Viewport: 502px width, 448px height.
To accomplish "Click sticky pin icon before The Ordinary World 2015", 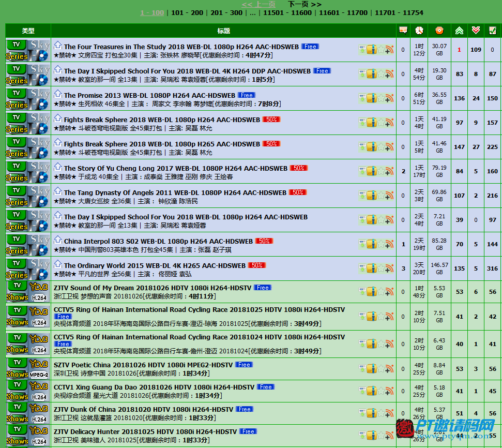I will (x=58, y=264).
